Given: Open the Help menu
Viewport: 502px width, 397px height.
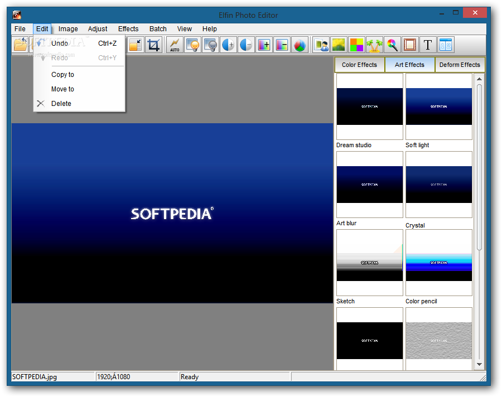Looking at the screenshot, I should [209, 29].
